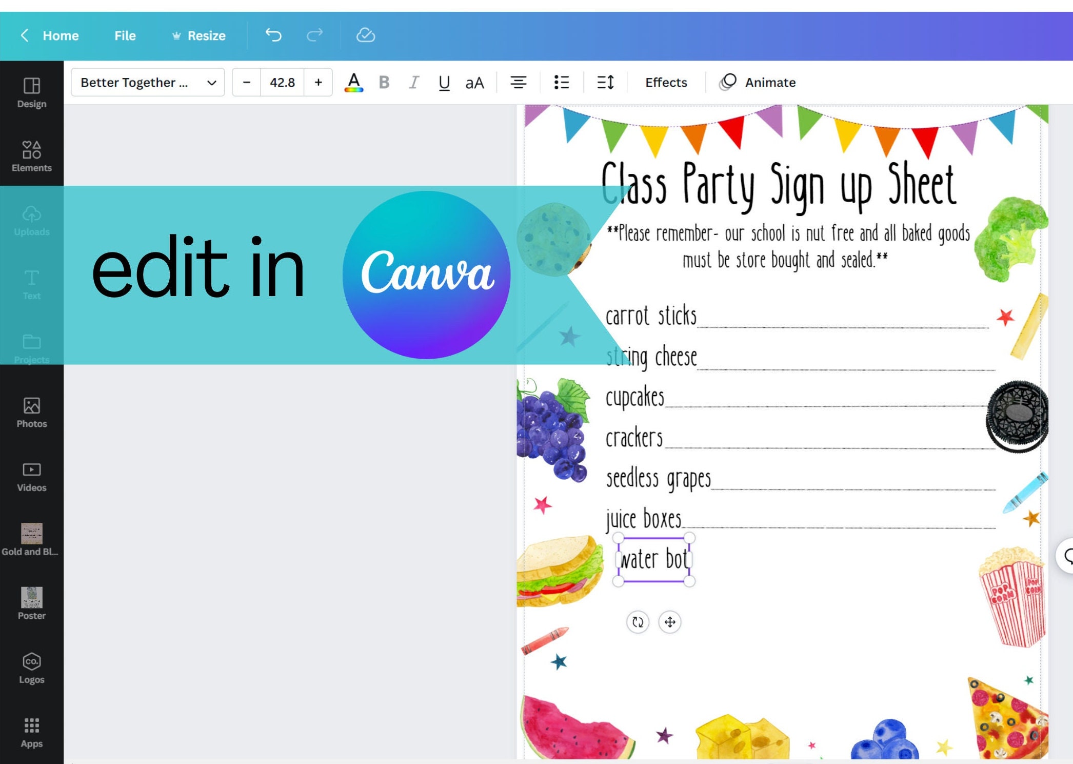The width and height of the screenshot is (1073, 764).
Task: Toggle underline on the text
Action: tap(444, 82)
